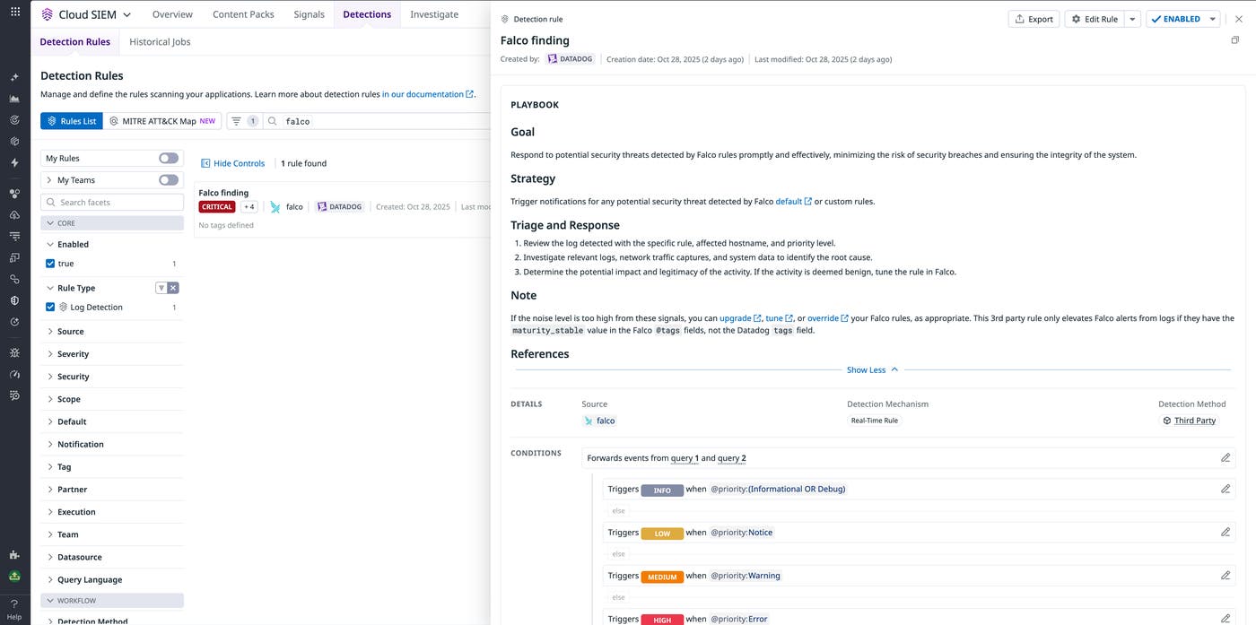Open the Datadog apps grid icon
Image resolution: width=1256 pixels, height=625 pixels.
point(13,13)
